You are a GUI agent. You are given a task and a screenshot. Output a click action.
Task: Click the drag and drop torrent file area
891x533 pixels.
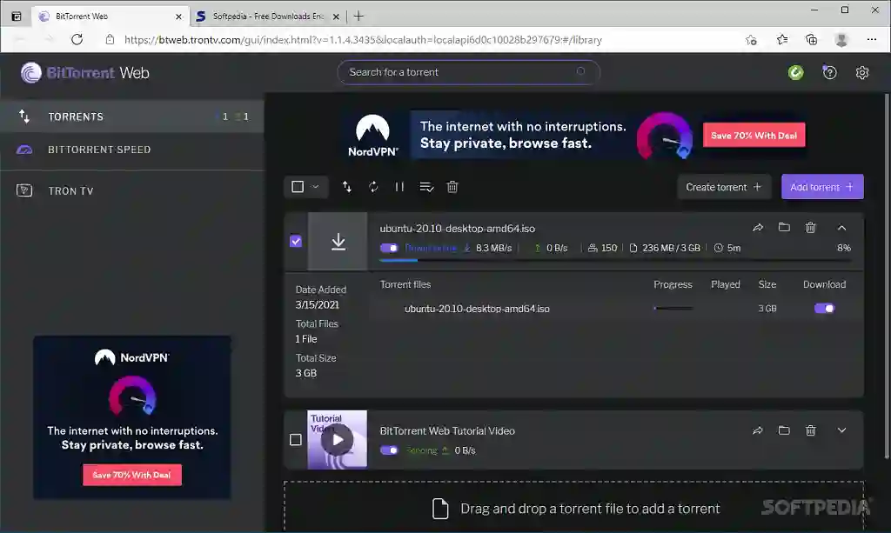574,507
